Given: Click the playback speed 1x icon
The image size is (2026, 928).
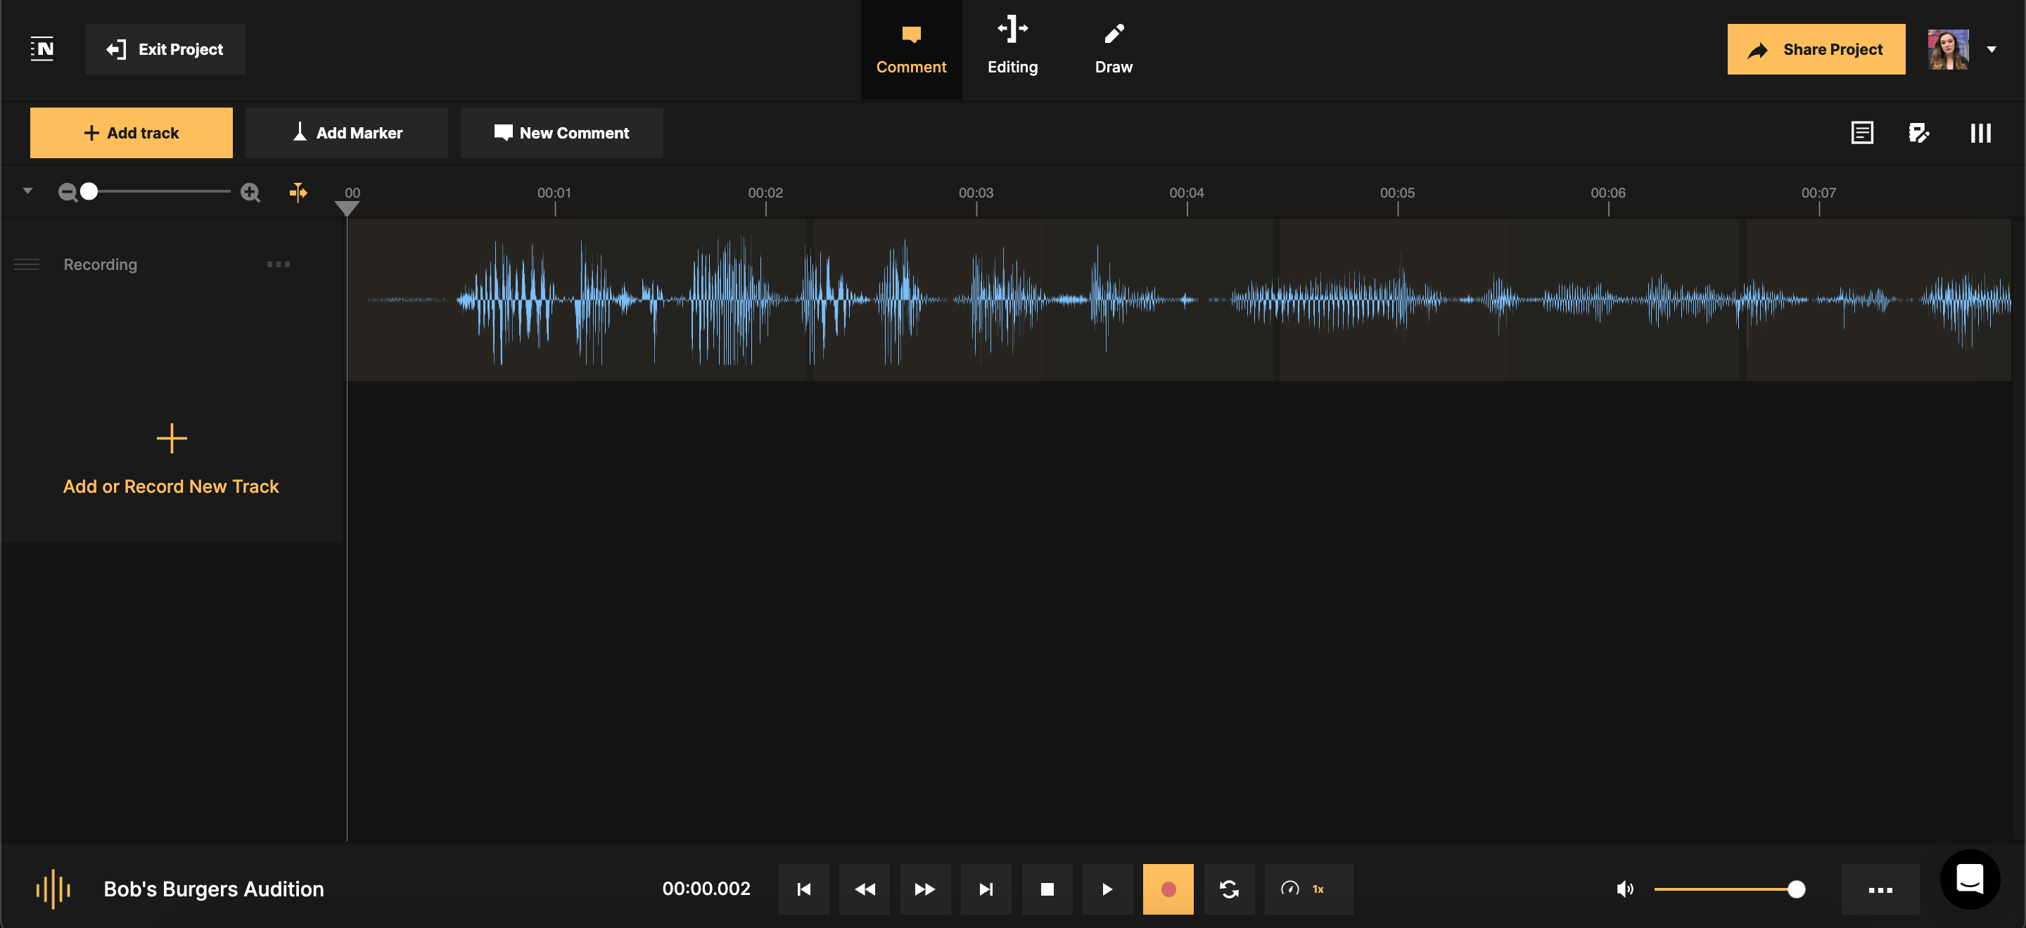Looking at the screenshot, I should coord(1308,889).
